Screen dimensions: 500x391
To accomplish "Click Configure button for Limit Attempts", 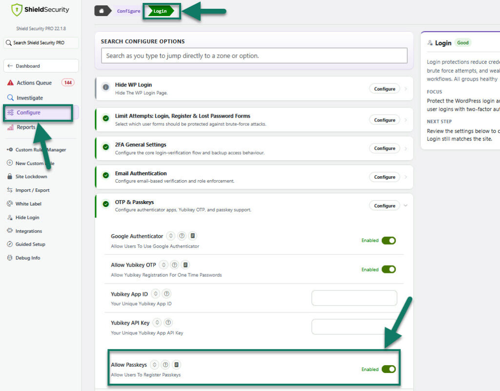I will click(x=385, y=120).
